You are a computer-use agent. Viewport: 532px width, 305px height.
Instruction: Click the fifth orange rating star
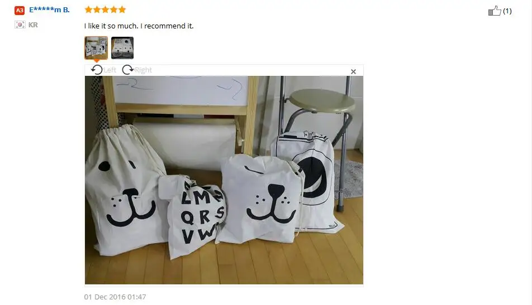pos(122,9)
